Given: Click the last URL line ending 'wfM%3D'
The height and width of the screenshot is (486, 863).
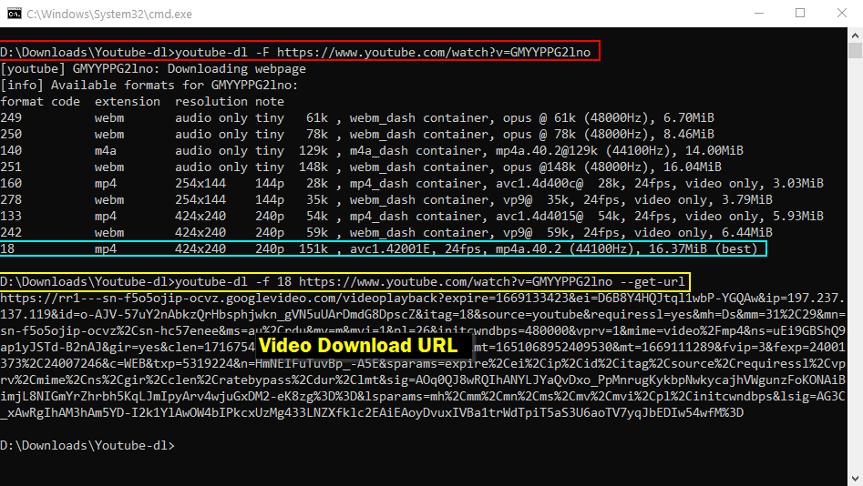Looking at the screenshot, I should click(x=372, y=412).
